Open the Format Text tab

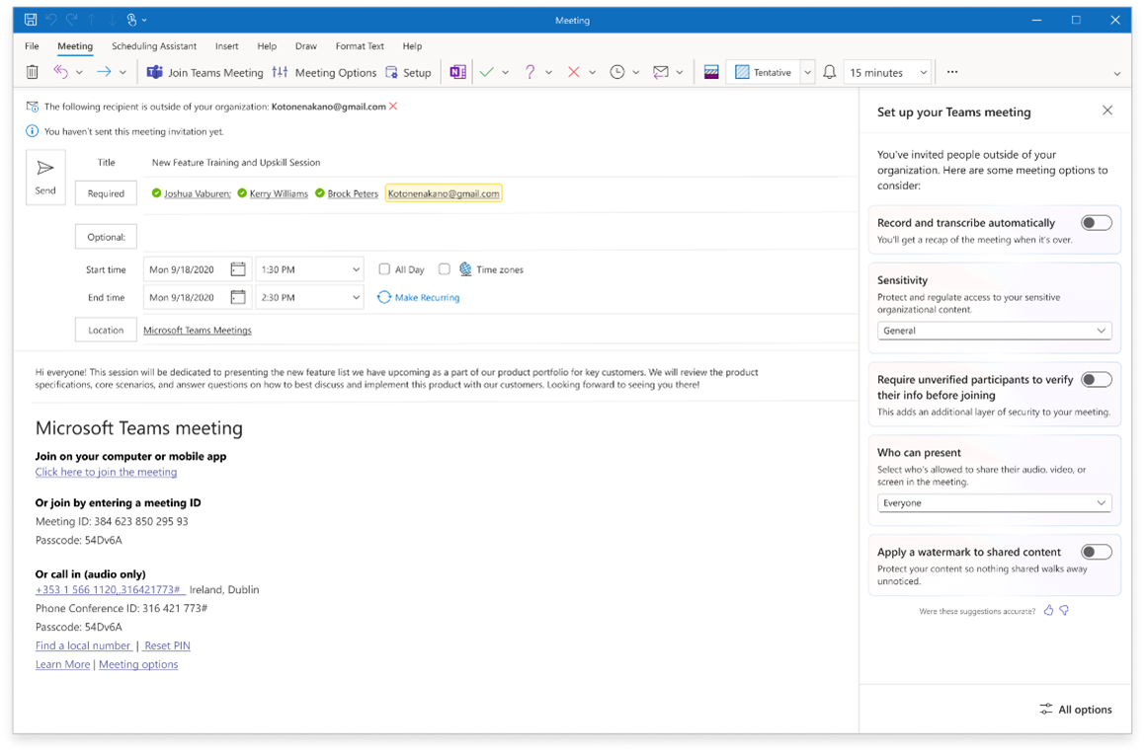click(x=360, y=46)
